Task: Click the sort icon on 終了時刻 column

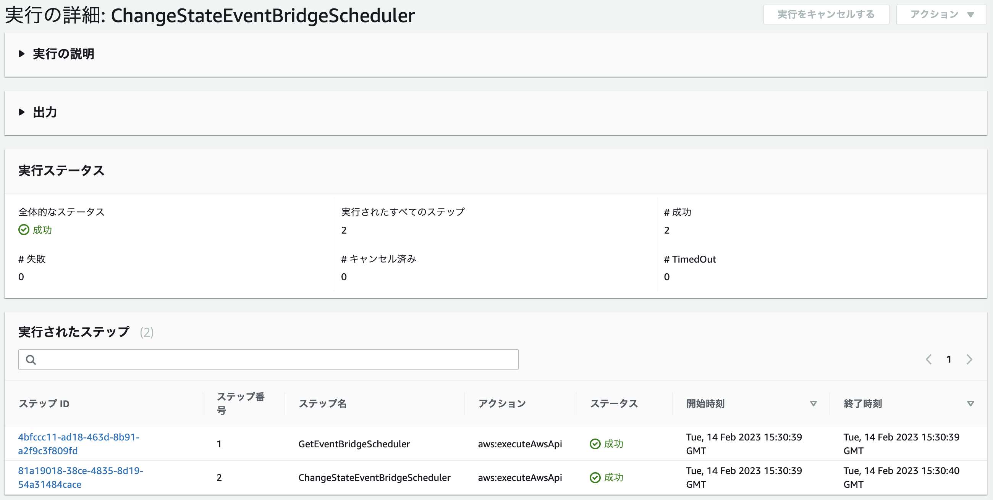Action: pos(970,403)
